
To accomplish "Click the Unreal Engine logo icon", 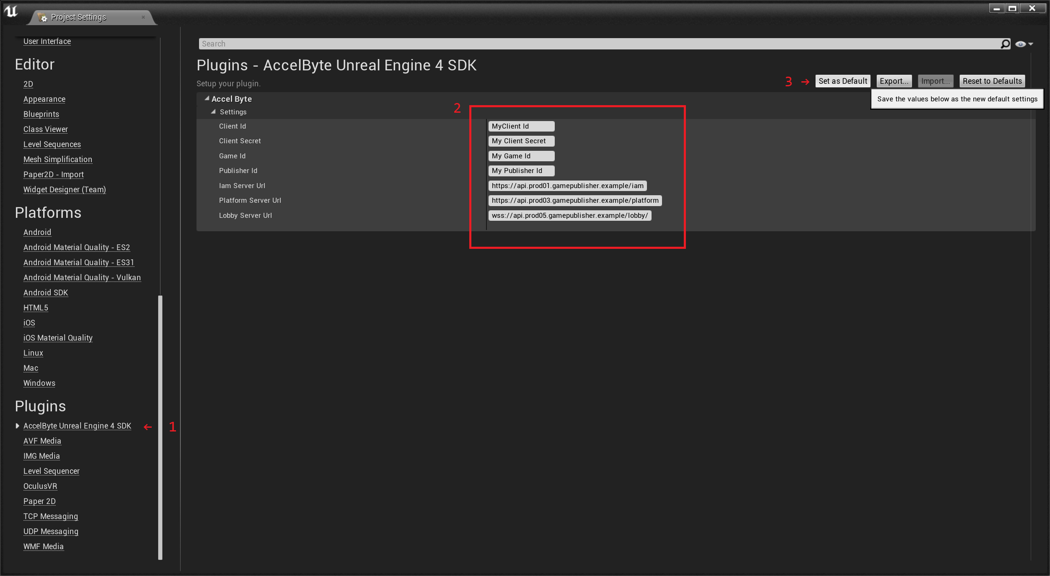I will [x=11, y=11].
